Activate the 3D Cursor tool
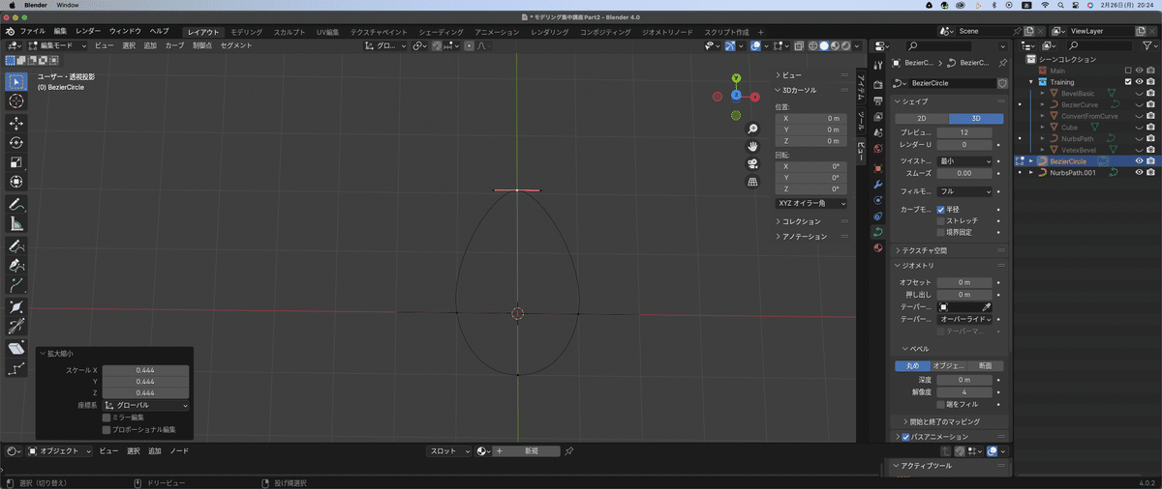This screenshot has height=489, width=1162. [16, 101]
